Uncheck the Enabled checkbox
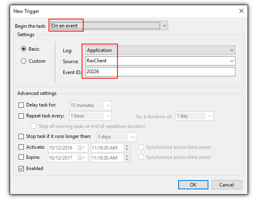 tap(21, 168)
